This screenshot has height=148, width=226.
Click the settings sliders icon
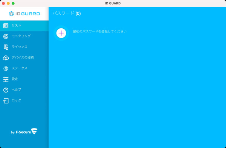(6, 79)
